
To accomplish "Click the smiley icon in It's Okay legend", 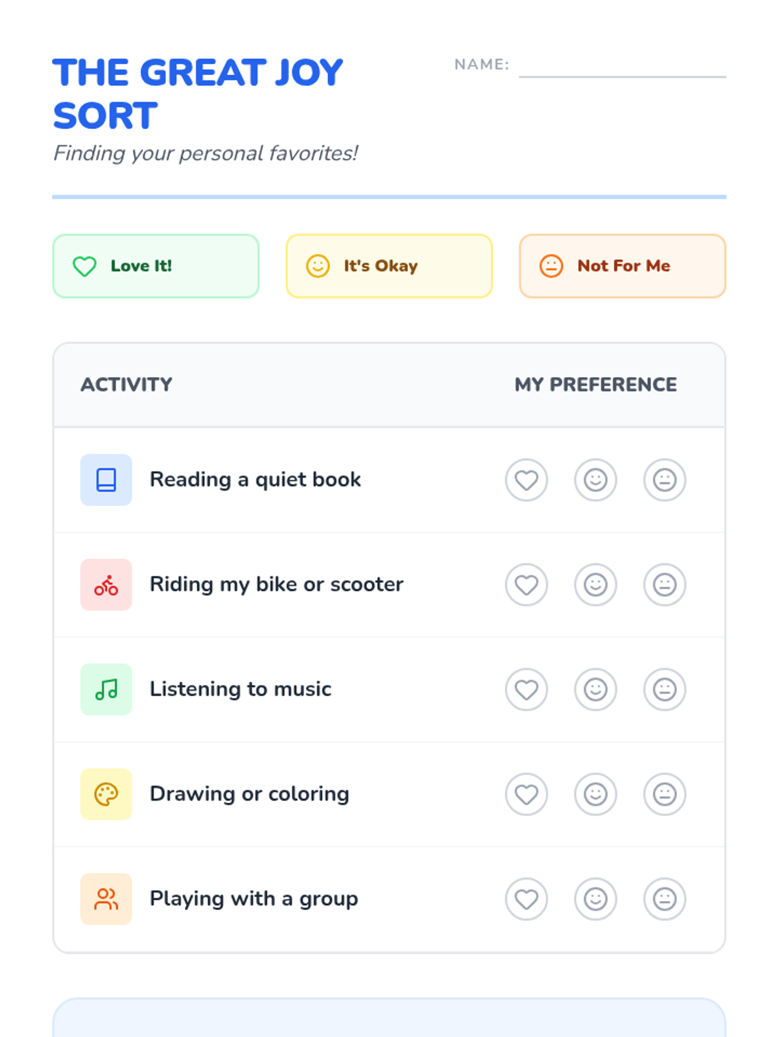I will coord(318,266).
